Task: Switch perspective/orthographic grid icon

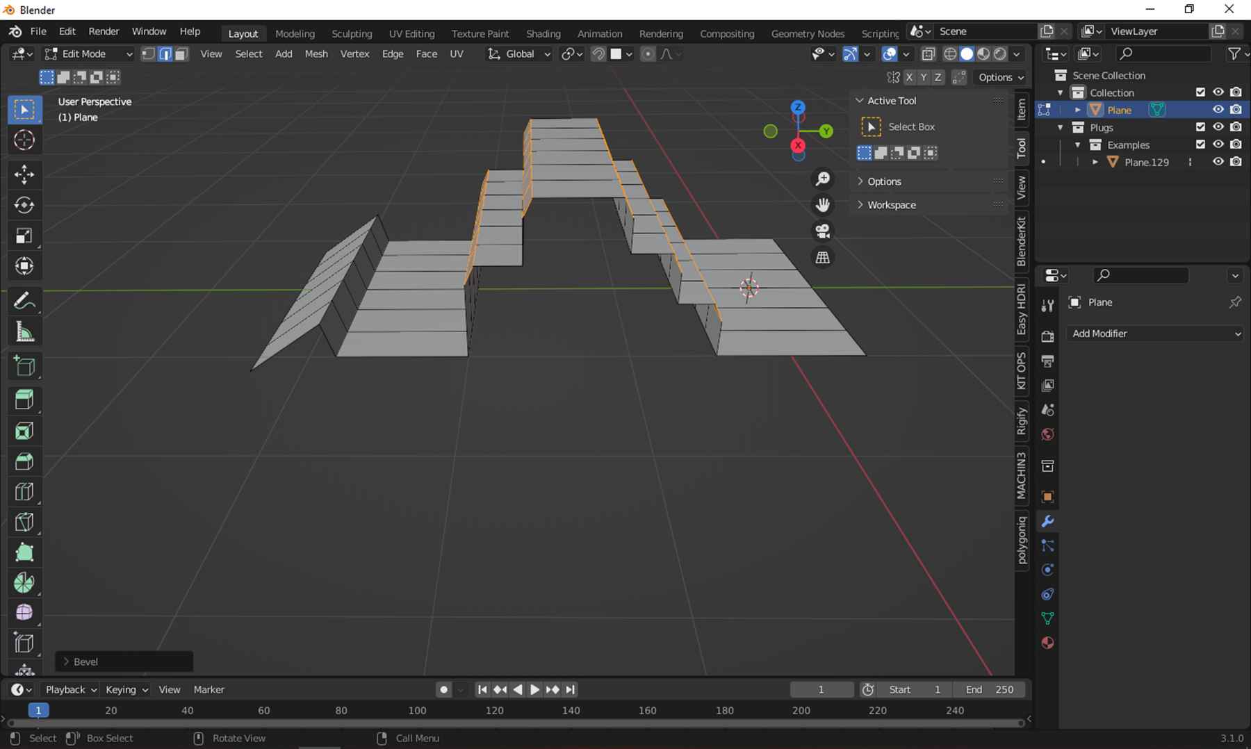Action: point(823,258)
